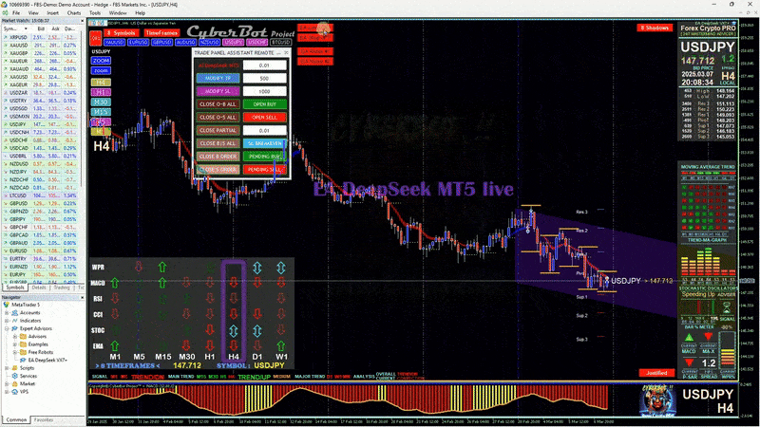Image resolution: width=760 pixels, height=427 pixels.
Task: Expand the Market node in Navigator
Action: [7, 384]
